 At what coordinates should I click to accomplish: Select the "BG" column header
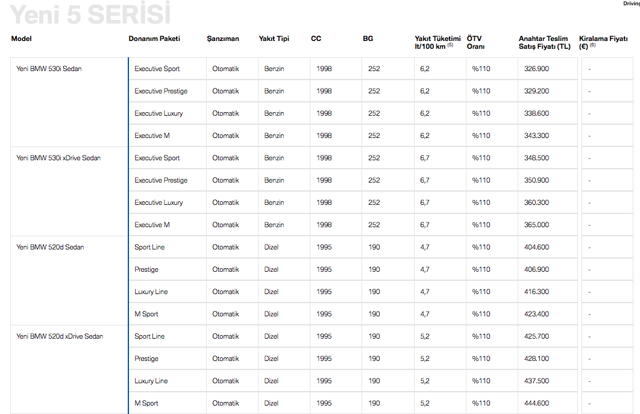click(368, 39)
